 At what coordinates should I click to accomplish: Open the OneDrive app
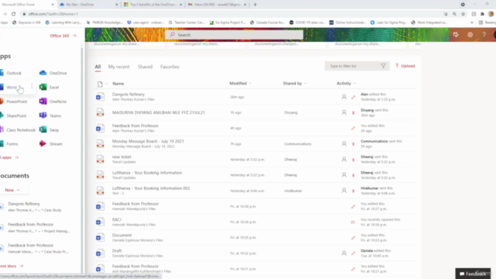coord(53,73)
